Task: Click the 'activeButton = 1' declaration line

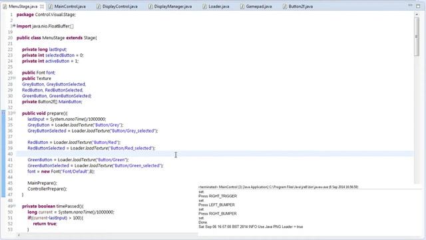Action: tap(51, 61)
